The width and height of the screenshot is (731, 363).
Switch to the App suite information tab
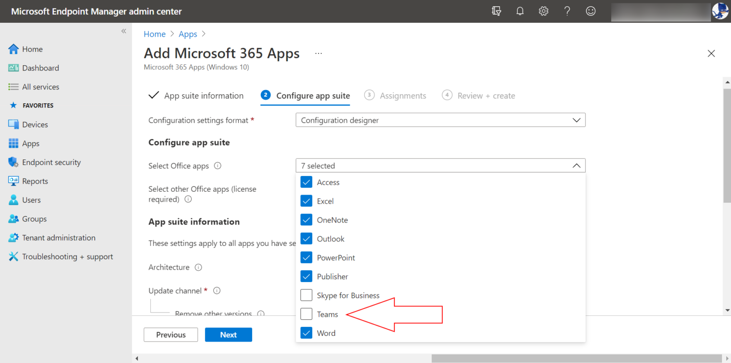204,95
